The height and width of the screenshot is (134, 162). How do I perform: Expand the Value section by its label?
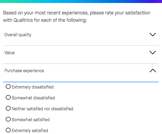point(10,53)
